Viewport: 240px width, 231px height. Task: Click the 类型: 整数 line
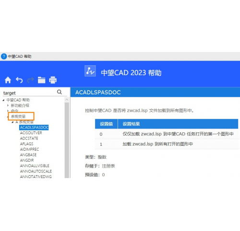(x=96, y=157)
